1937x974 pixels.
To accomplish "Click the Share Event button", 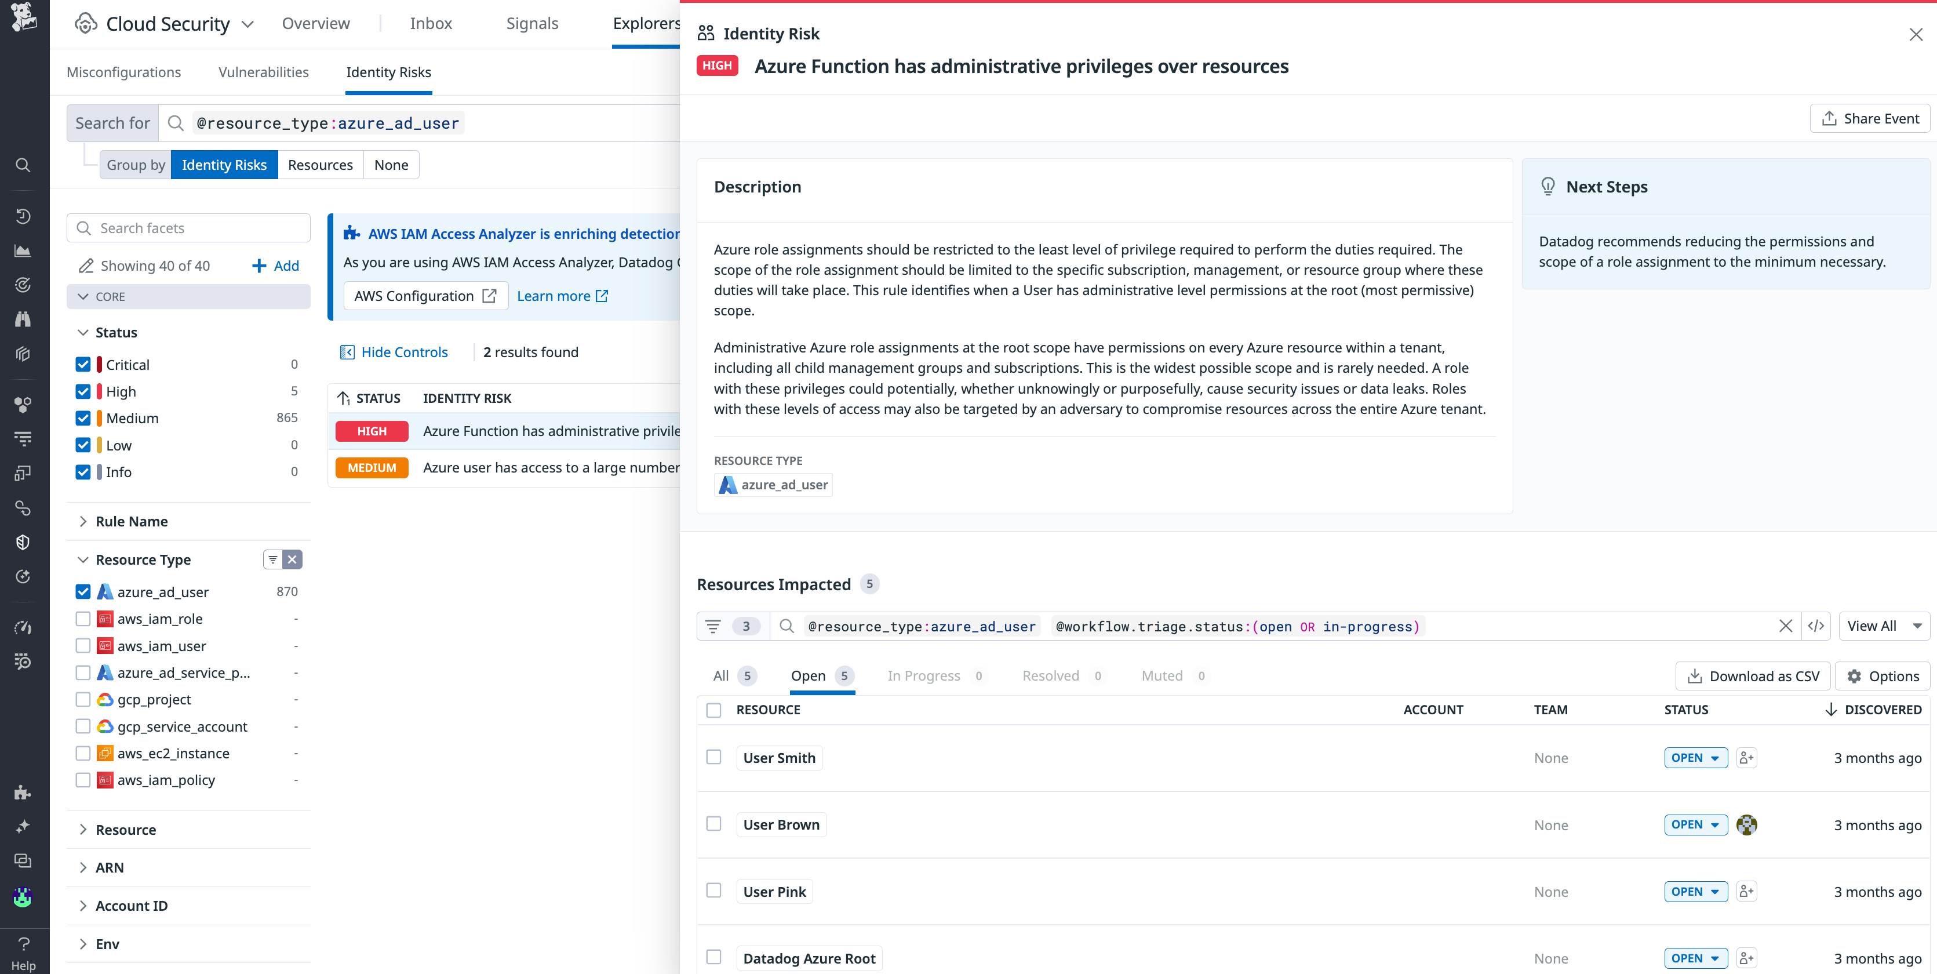I will (1870, 118).
